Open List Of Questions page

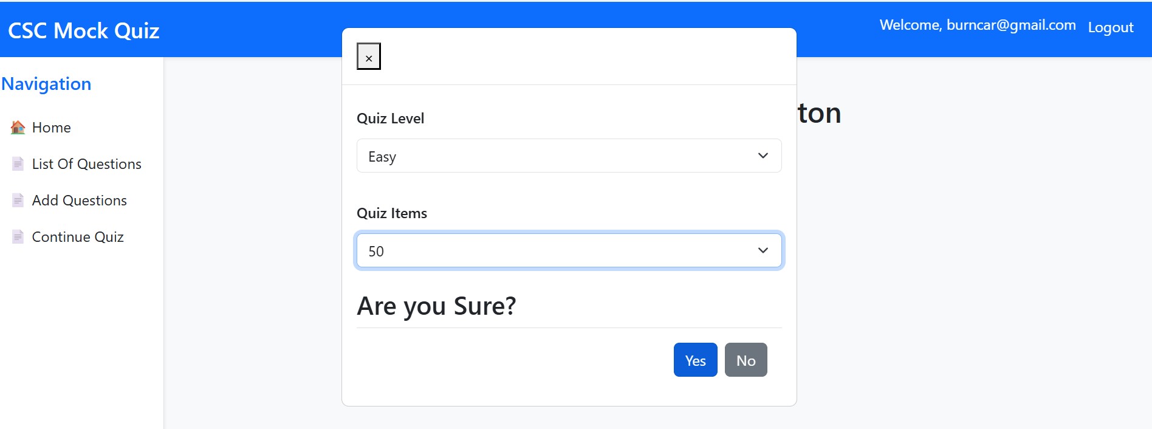coord(86,164)
